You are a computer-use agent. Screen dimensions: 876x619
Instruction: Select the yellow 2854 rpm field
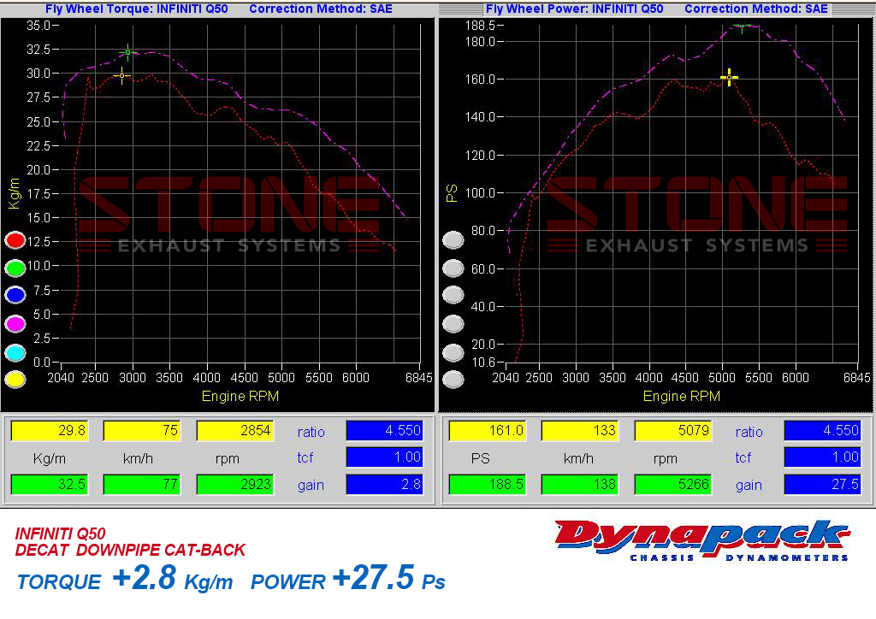235,430
